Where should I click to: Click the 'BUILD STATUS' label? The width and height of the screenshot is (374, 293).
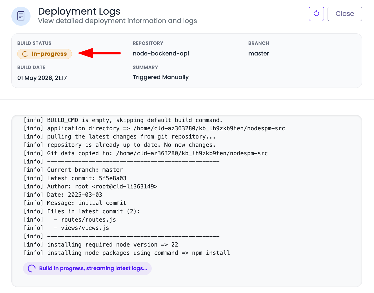pyautogui.click(x=34, y=43)
